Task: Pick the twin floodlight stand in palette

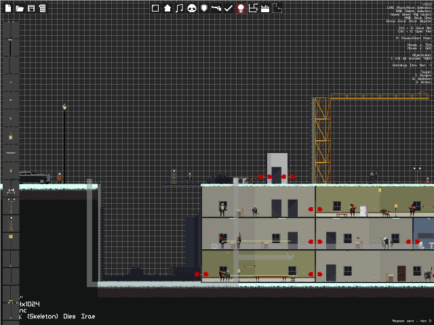Action: click(11, 206)
